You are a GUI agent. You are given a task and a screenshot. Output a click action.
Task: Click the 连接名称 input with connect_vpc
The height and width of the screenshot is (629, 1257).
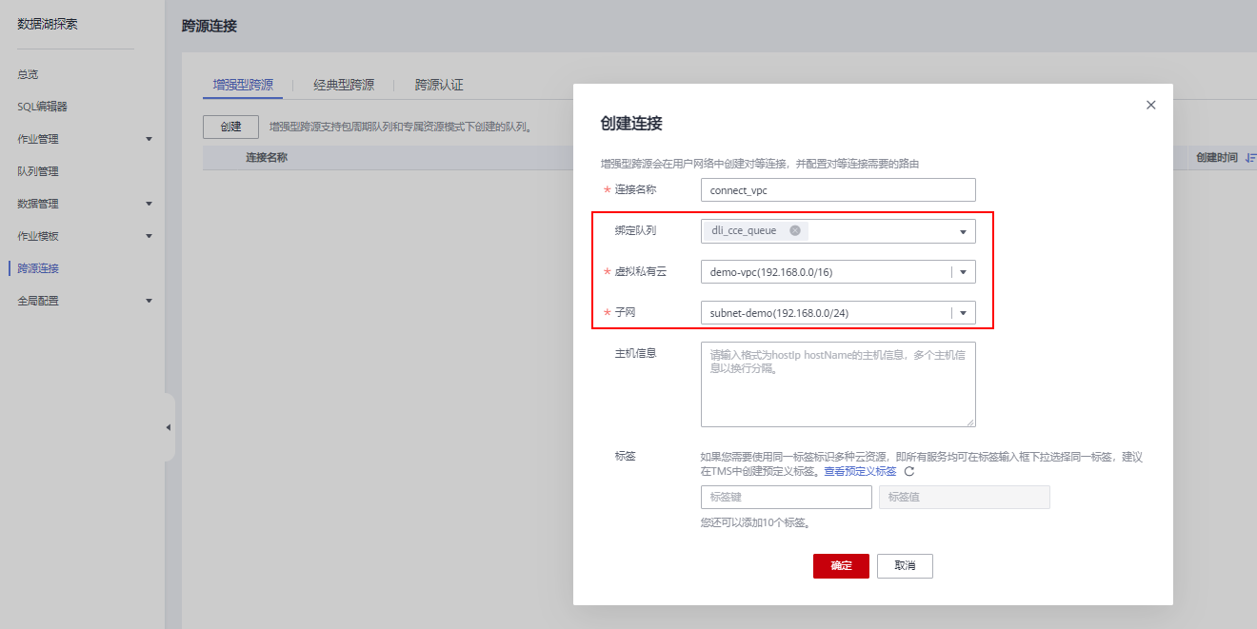pos(838,190)
